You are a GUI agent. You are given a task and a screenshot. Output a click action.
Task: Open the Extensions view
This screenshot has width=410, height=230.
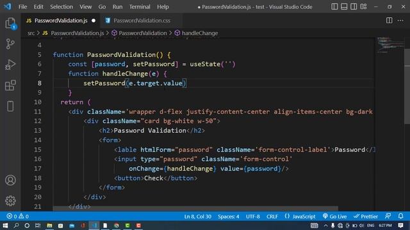point(10,86)
